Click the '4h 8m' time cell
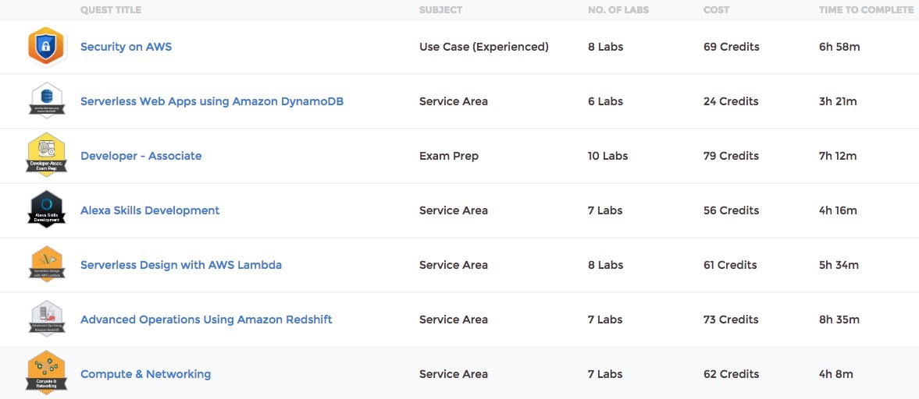The height and width of the screenshot is (399, 919). point(835,374)
